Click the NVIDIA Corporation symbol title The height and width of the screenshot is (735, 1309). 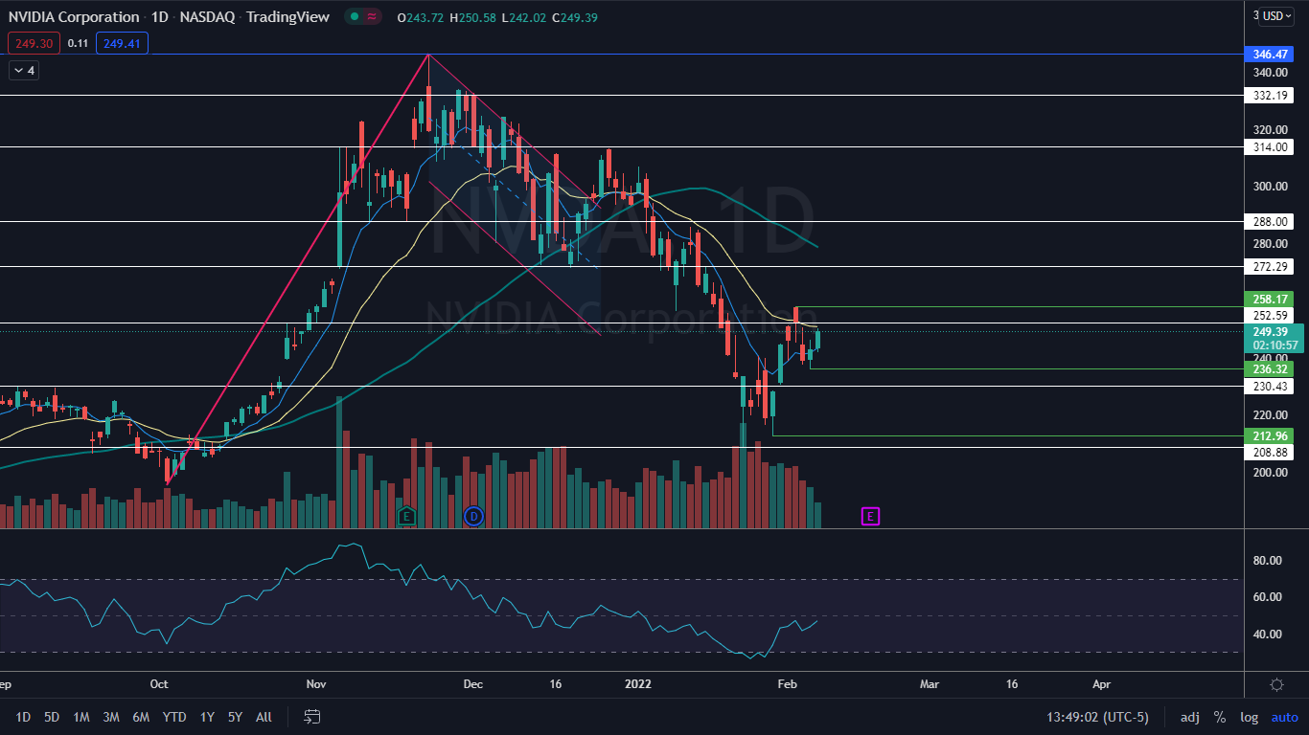click(x=73, y=17)
